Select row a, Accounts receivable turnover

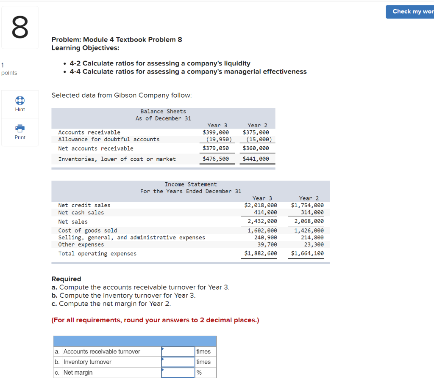[x=106, y=351]
